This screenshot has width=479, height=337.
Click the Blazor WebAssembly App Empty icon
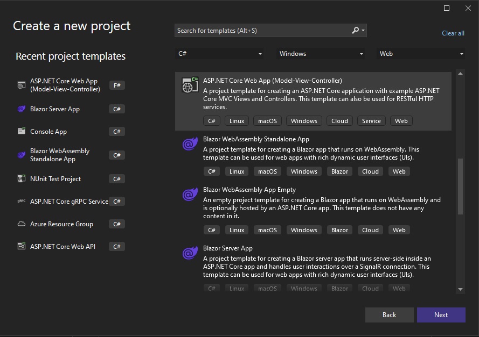tap(190, 195)
